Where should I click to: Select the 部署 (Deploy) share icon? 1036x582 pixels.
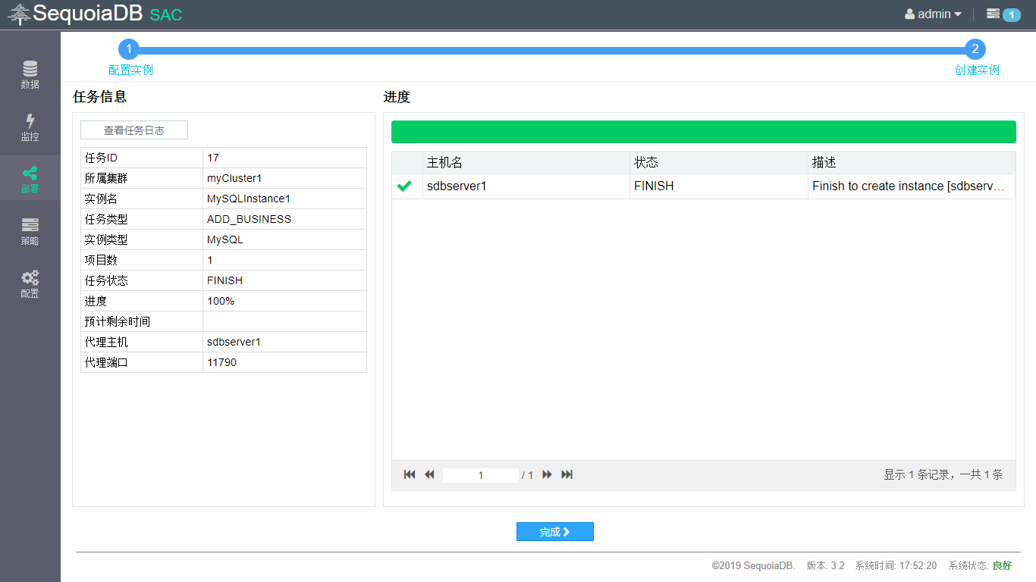coord(30,174)
